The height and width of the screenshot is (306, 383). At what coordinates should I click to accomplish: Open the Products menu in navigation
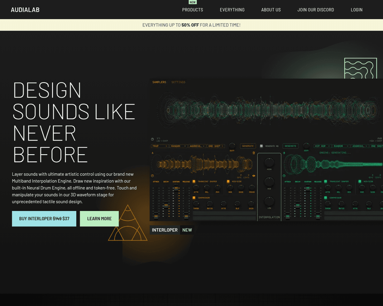pyautogui.click(x=192, y=10)
